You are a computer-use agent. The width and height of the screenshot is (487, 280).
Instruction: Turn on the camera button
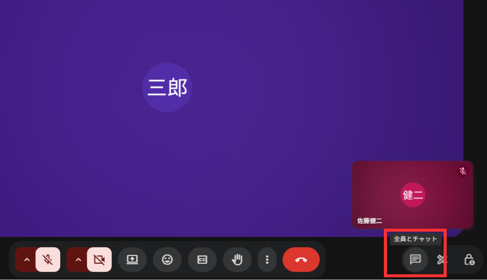click(99, 259)
